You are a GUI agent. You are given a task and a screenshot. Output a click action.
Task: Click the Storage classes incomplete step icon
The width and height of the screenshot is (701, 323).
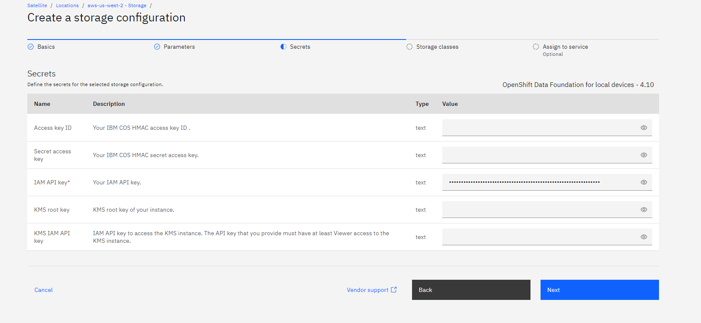[410, 47]
